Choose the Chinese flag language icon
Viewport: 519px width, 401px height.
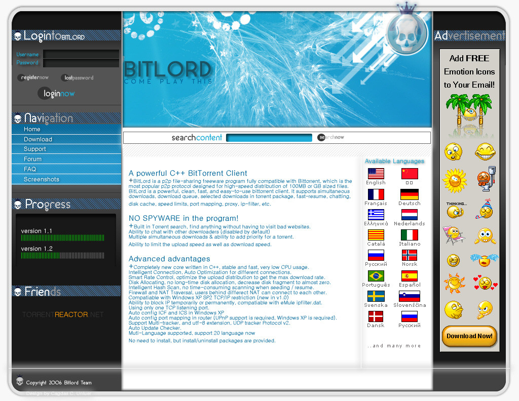pos(410,174)
